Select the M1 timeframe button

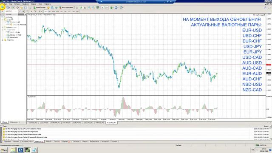[45, 11]
